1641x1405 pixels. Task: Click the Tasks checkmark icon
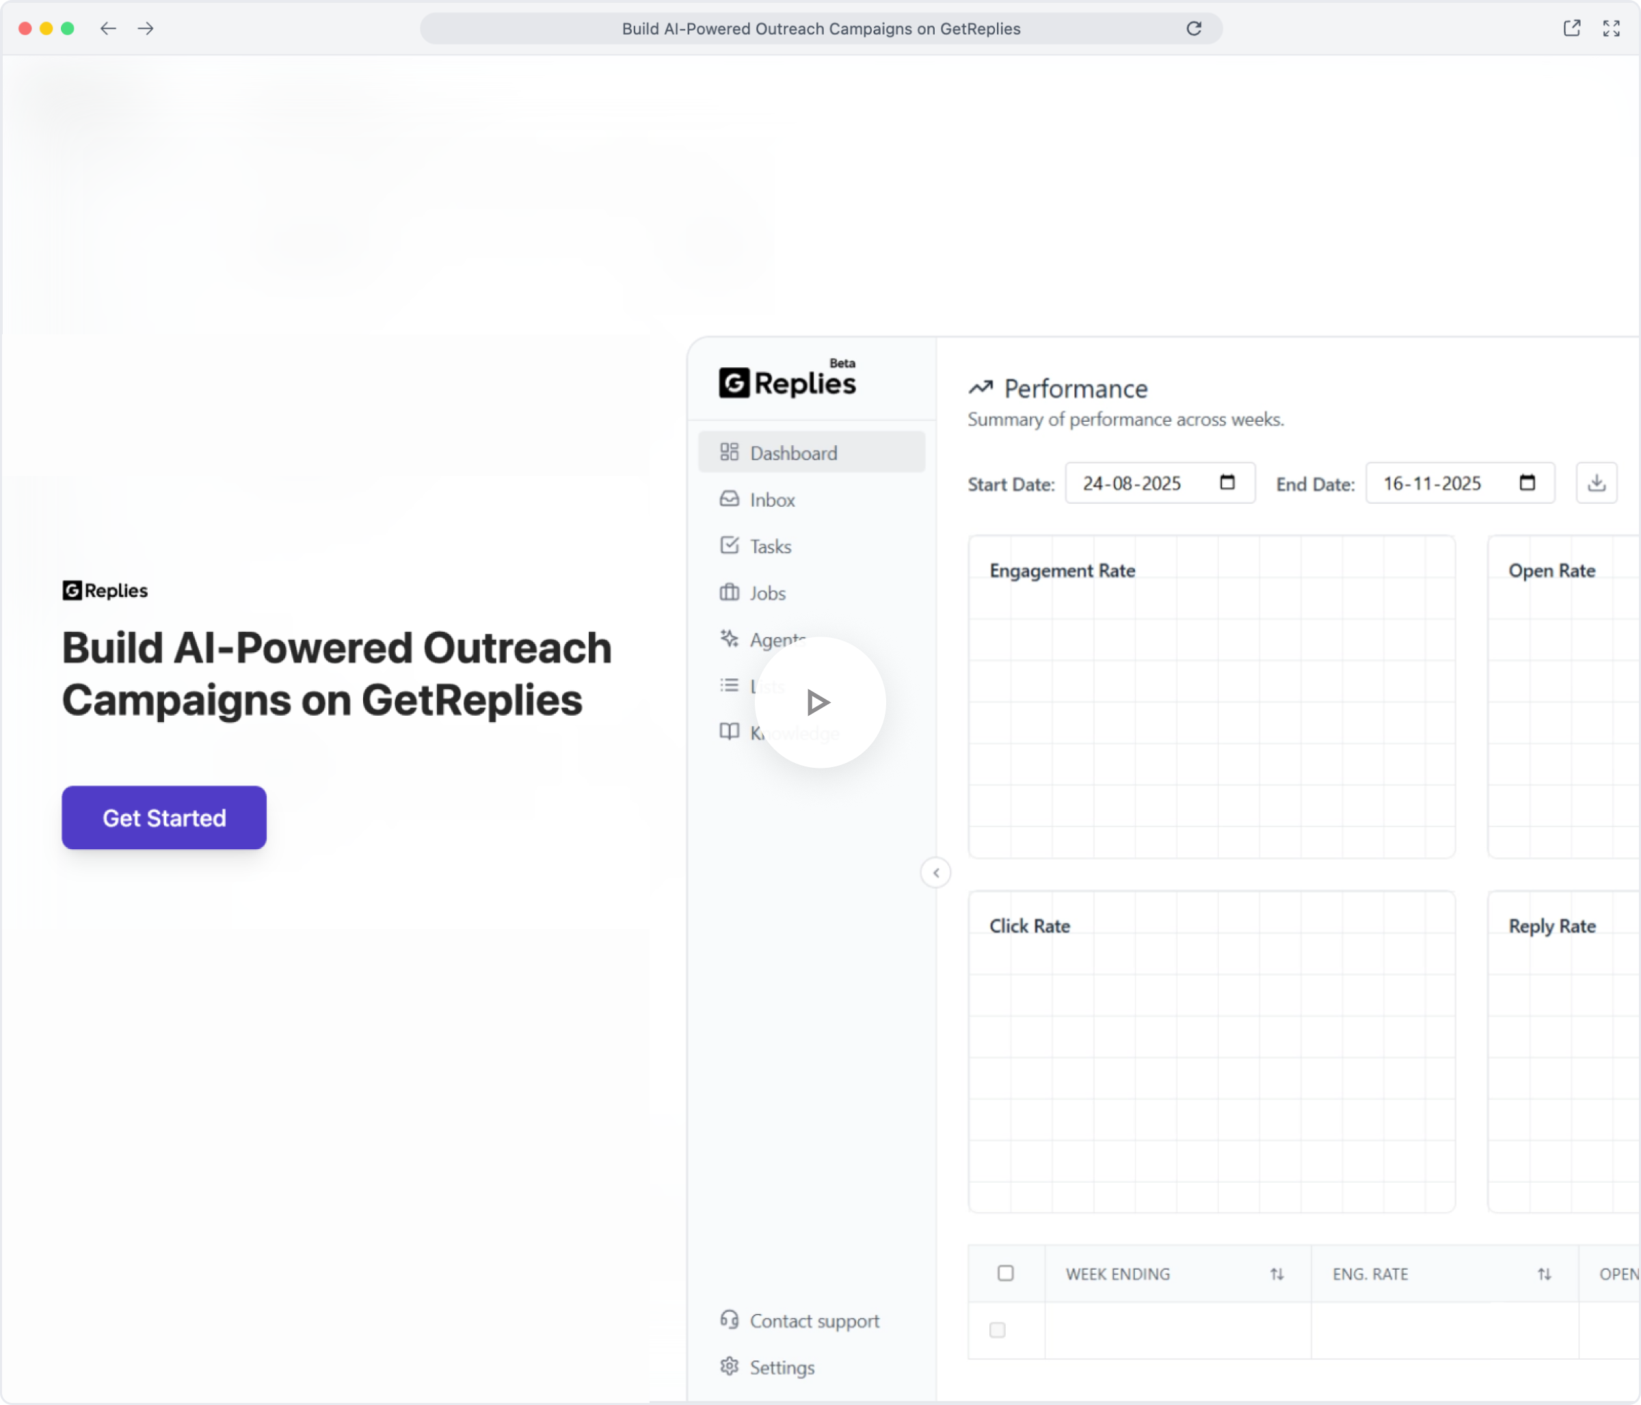[x=730, y=545]
